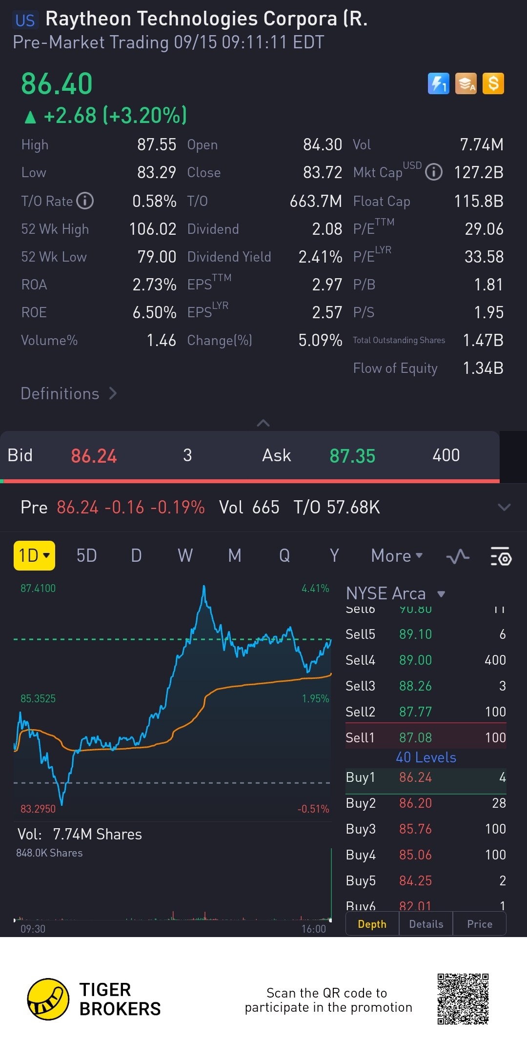
Task: Tap the promotion QR code
Action: click(x=463, y=999)
